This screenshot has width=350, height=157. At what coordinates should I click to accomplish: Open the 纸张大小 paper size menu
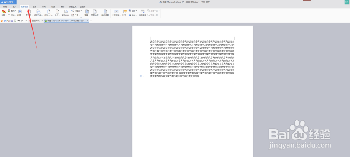pyautogui.click(x=49, y=13)
